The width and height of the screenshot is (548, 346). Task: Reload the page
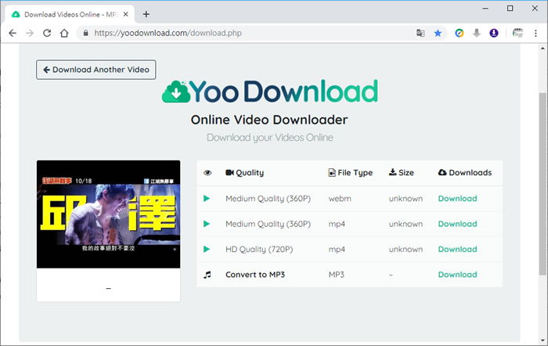[x=47, y=33]
